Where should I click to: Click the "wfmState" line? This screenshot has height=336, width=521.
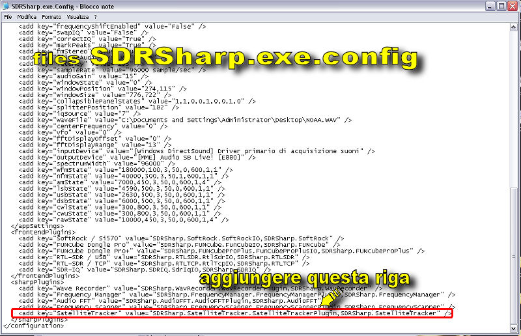click(126, 170)
